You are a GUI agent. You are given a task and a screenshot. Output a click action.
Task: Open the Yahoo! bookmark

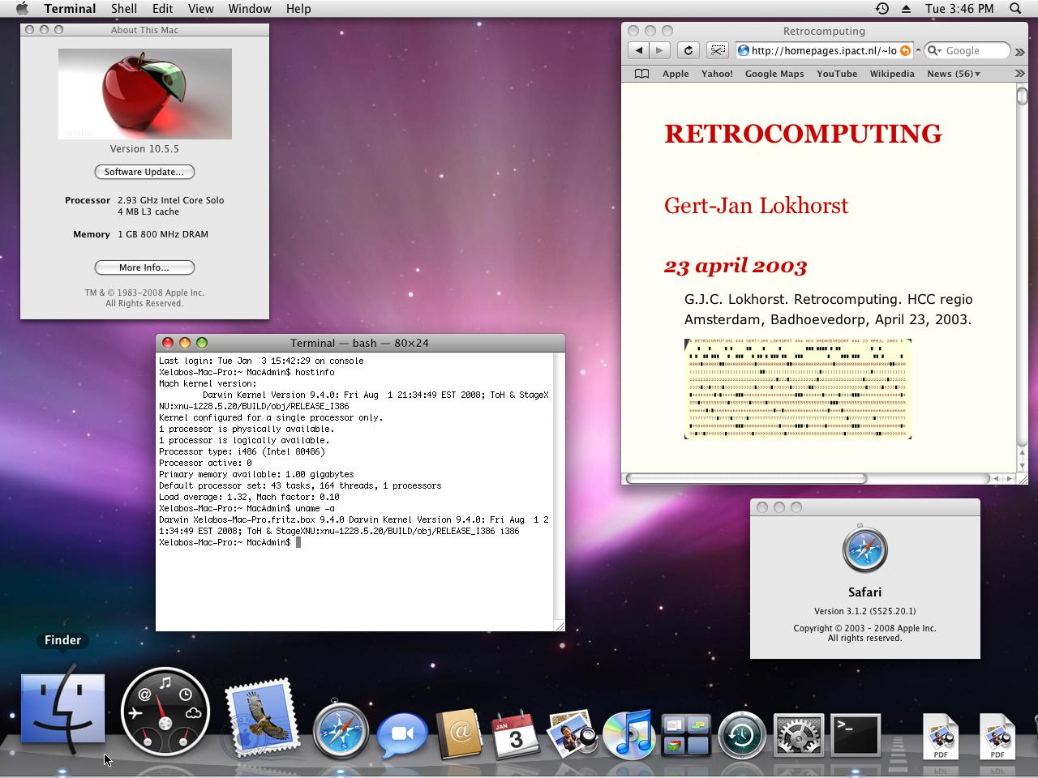tap(717, 74)
